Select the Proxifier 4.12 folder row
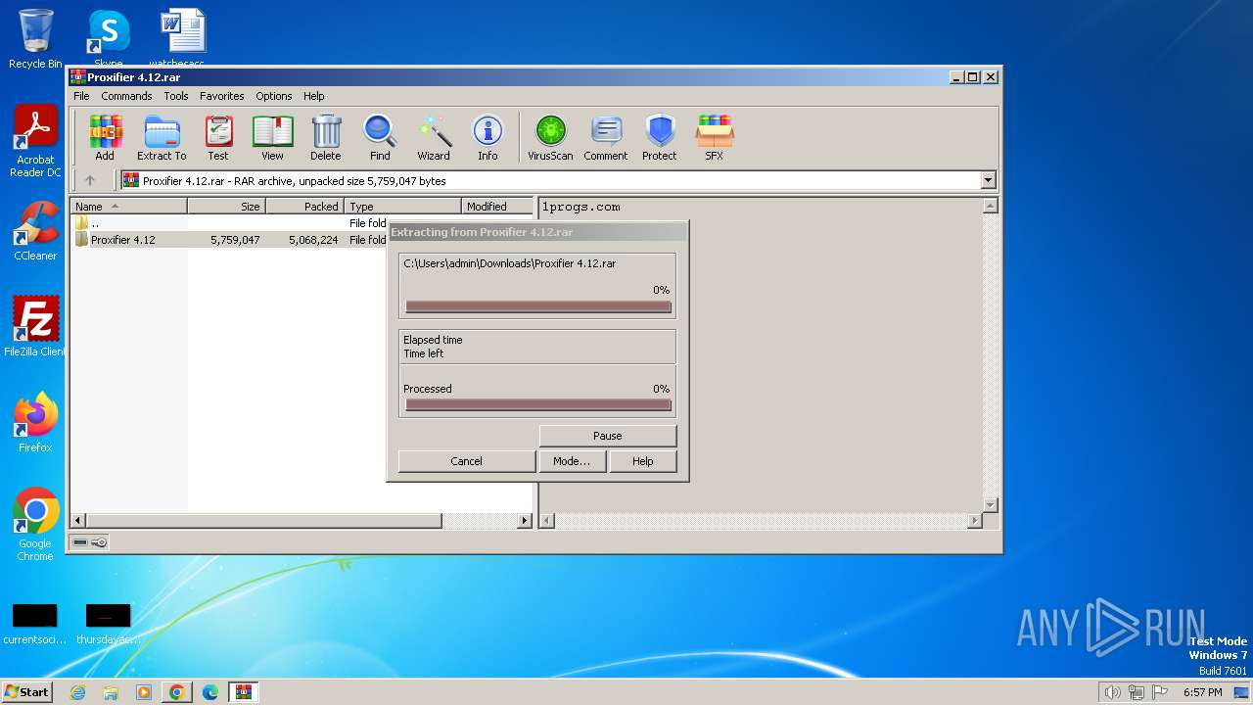The image size is (1253, 705). (228, 240)
